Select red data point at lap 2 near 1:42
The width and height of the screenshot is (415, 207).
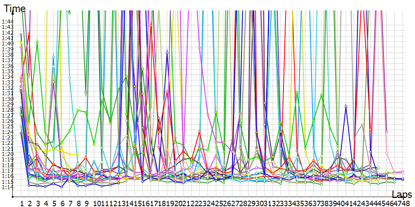(29, 34)
